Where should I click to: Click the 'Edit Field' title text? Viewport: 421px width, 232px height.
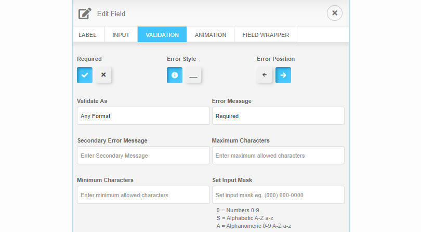coord(111,14)
